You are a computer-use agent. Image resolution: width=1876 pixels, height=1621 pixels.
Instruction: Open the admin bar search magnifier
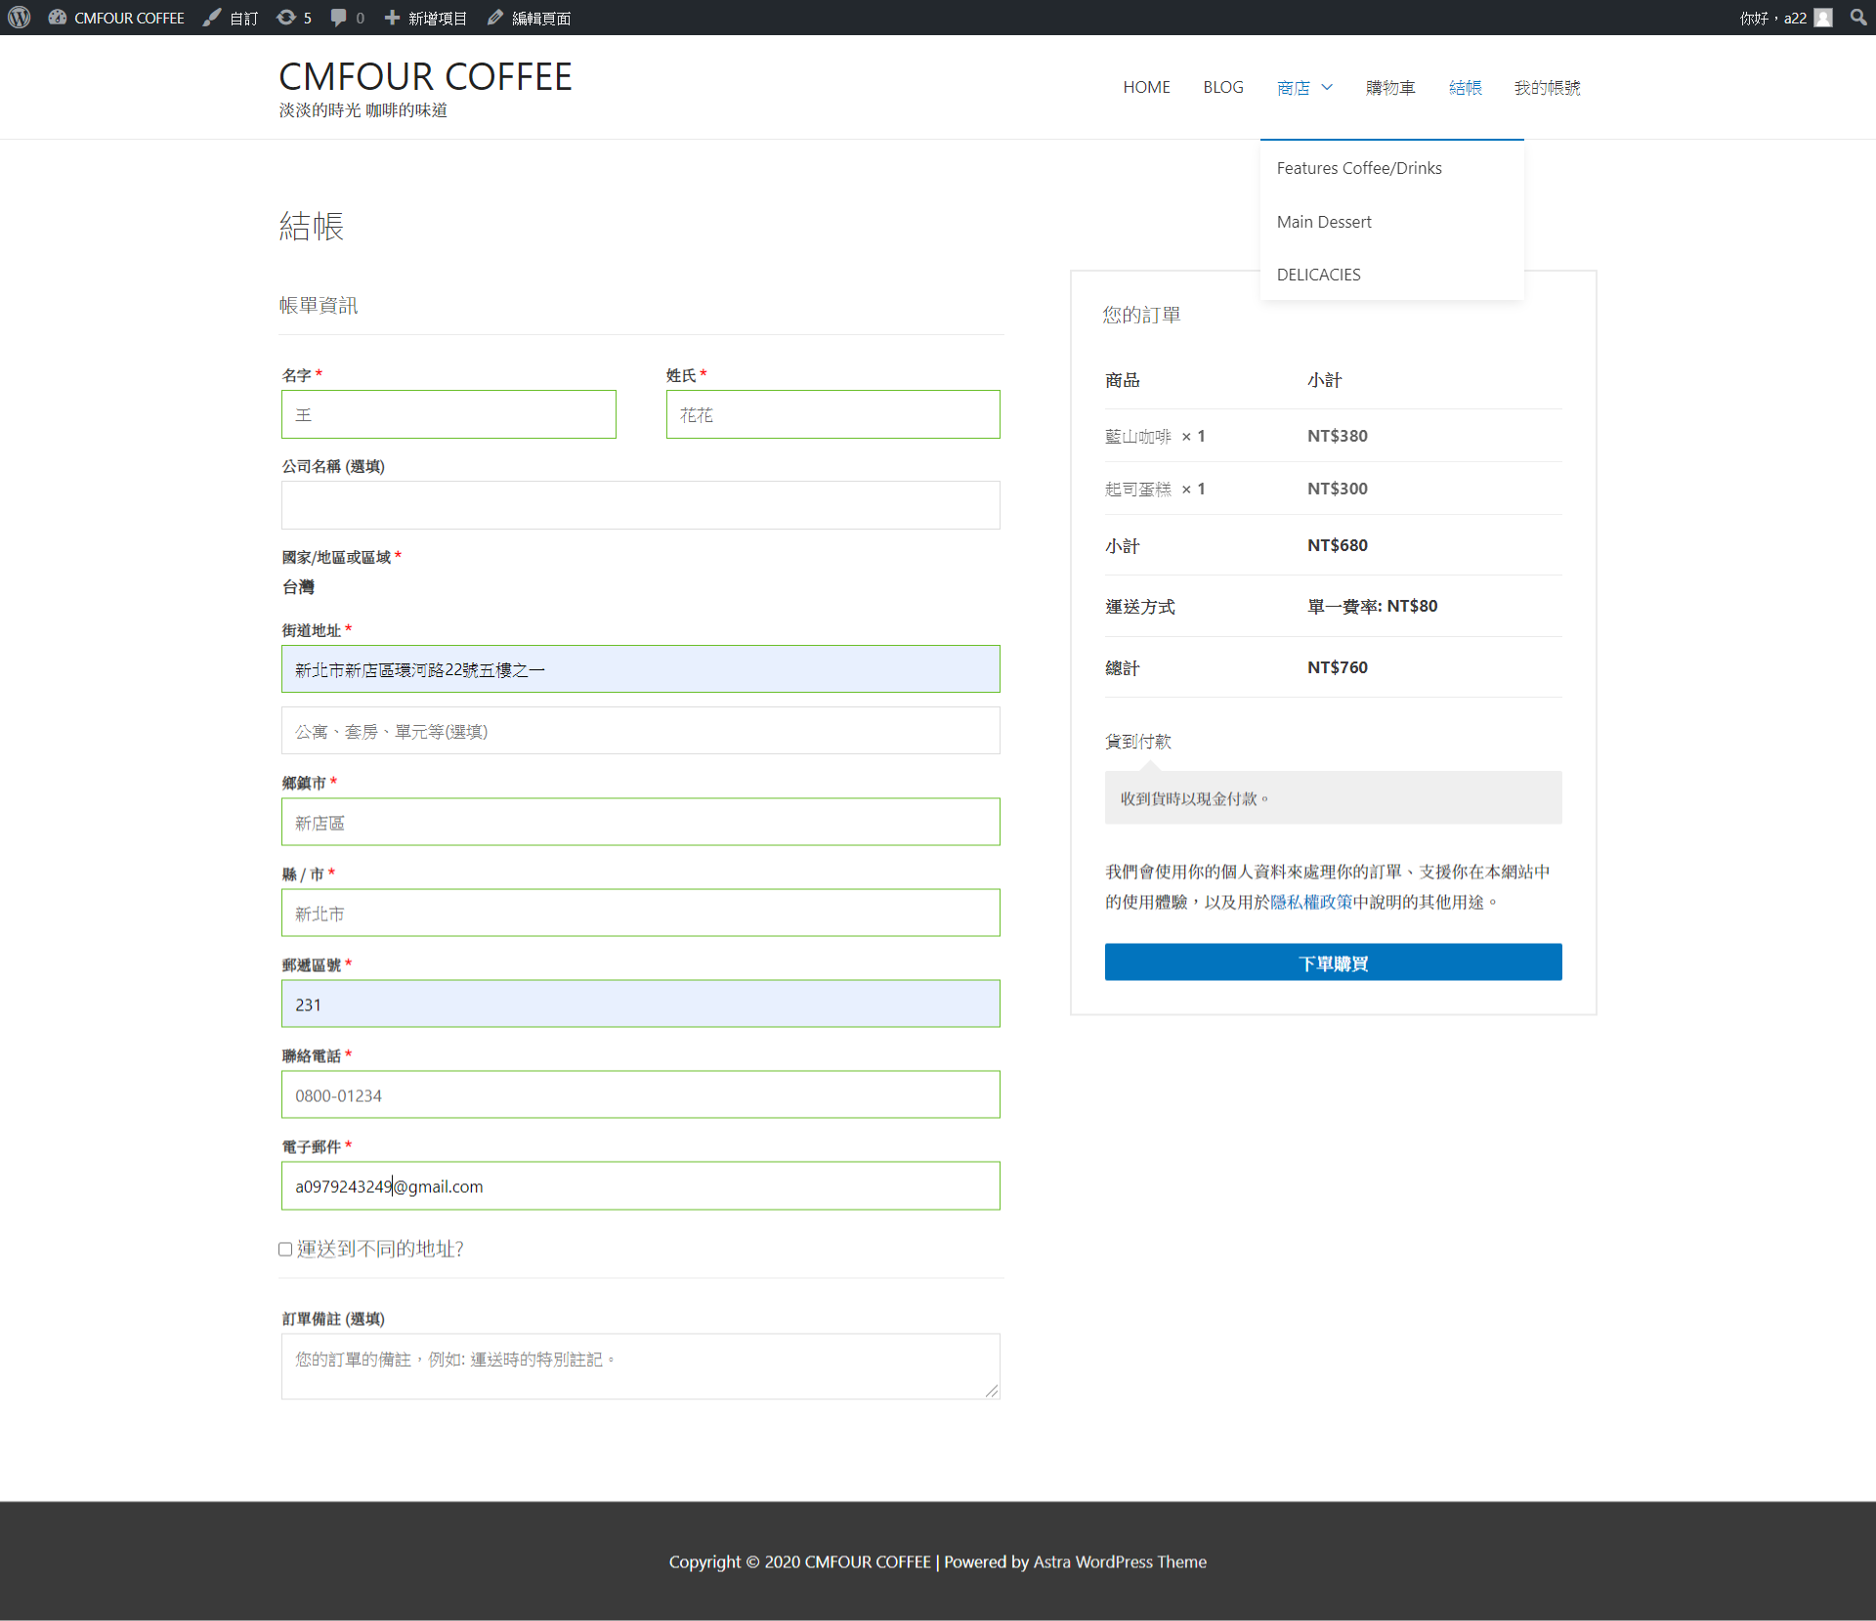click(x=1857, y=18)
